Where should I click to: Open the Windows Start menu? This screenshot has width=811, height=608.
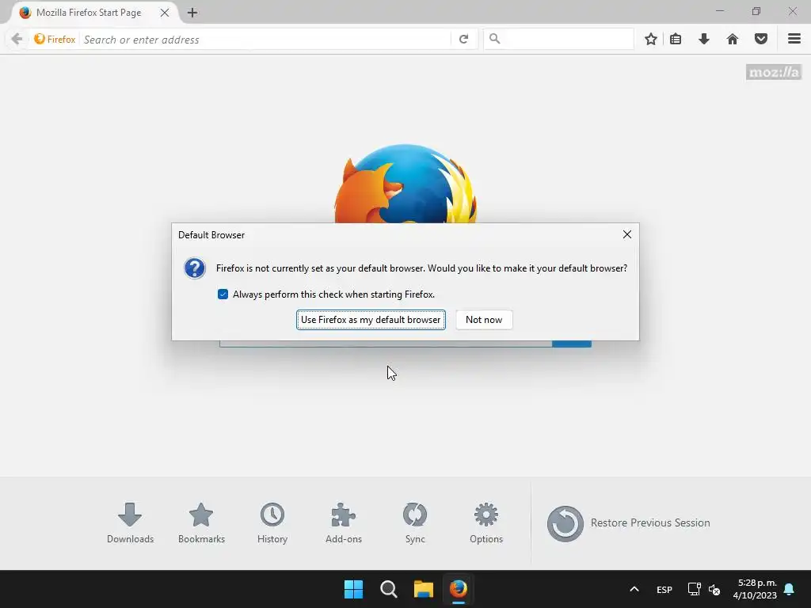coord(354,589)
